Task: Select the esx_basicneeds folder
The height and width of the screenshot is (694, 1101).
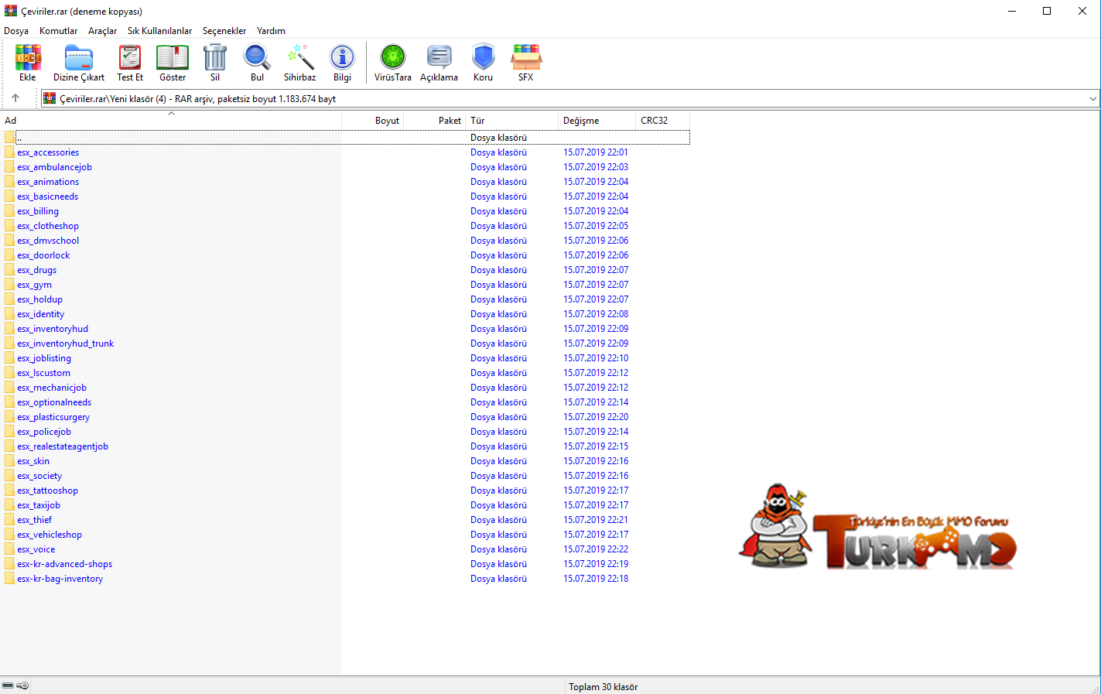Action: tap(48, 197)
